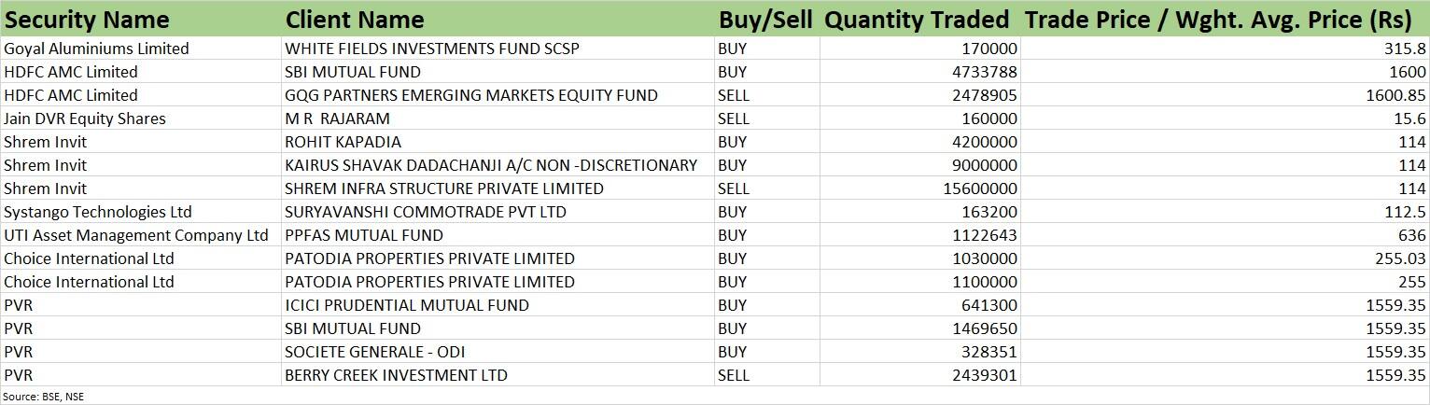Select KAIRUS SHAVAK DADACHANJI client cell
This screenshot has width=1430, height=405.
[498, 165]
